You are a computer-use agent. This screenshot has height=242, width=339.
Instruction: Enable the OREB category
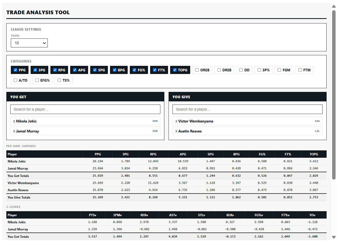click(x=197, y=70)
